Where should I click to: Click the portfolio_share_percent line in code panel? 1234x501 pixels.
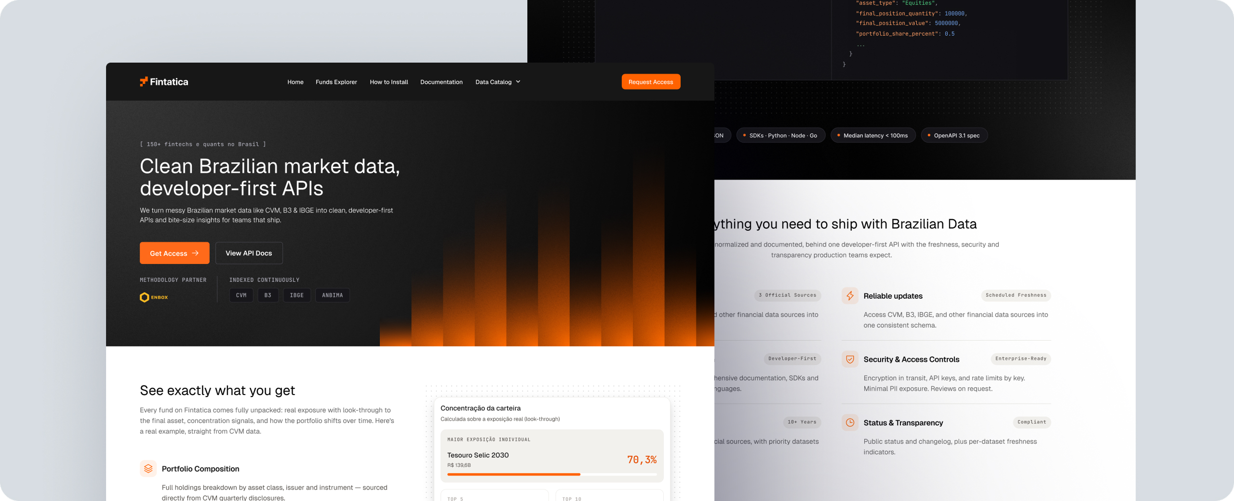(905, 34)
